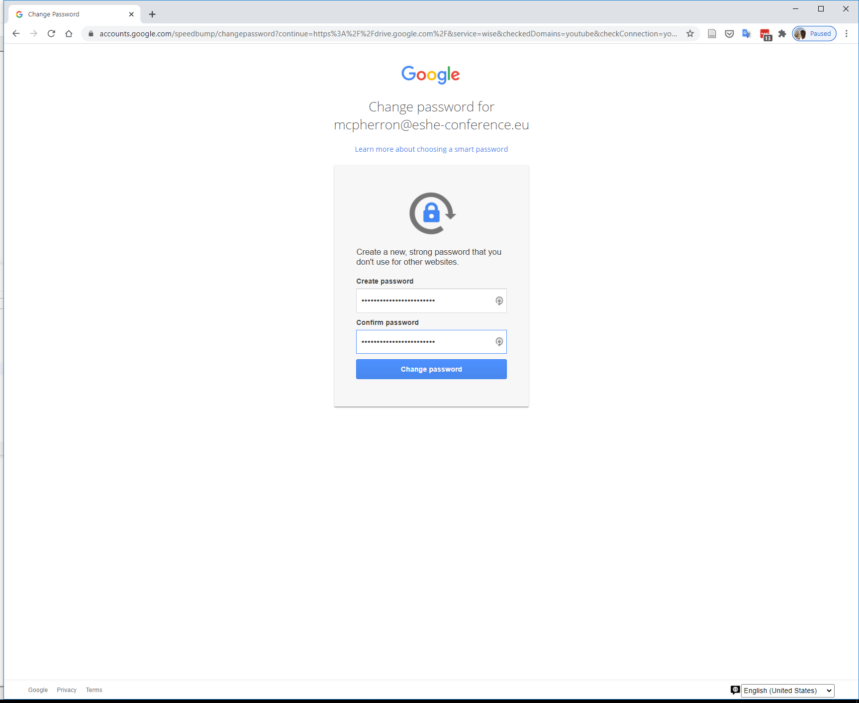The height and width of the screenshot is (703, 859).
Task: Close the Change Password tab
Action: [131, 14]
